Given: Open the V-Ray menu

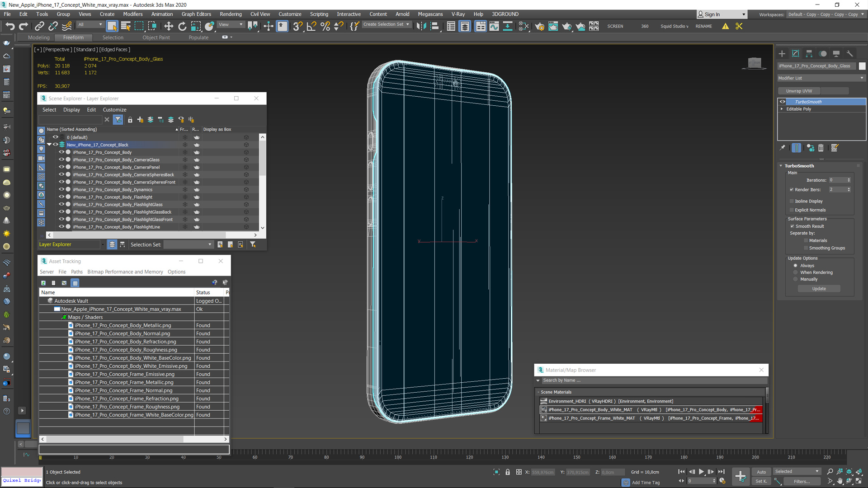Looking at the screenshot, I should pyautogui.click(x=458, y=14).
